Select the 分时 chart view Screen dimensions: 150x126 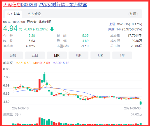click(x=13, y=55)
